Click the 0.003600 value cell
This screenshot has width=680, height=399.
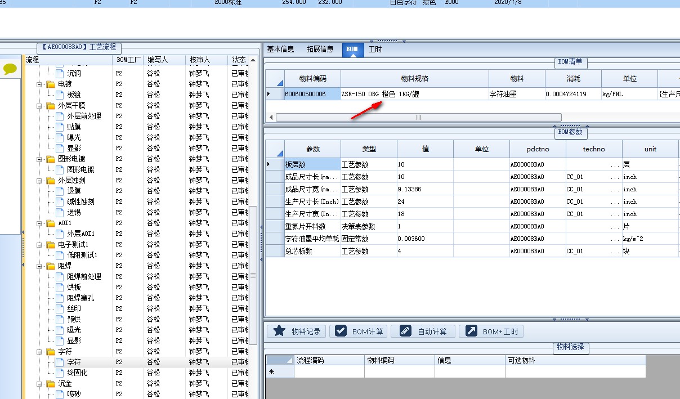click(425, 239)
